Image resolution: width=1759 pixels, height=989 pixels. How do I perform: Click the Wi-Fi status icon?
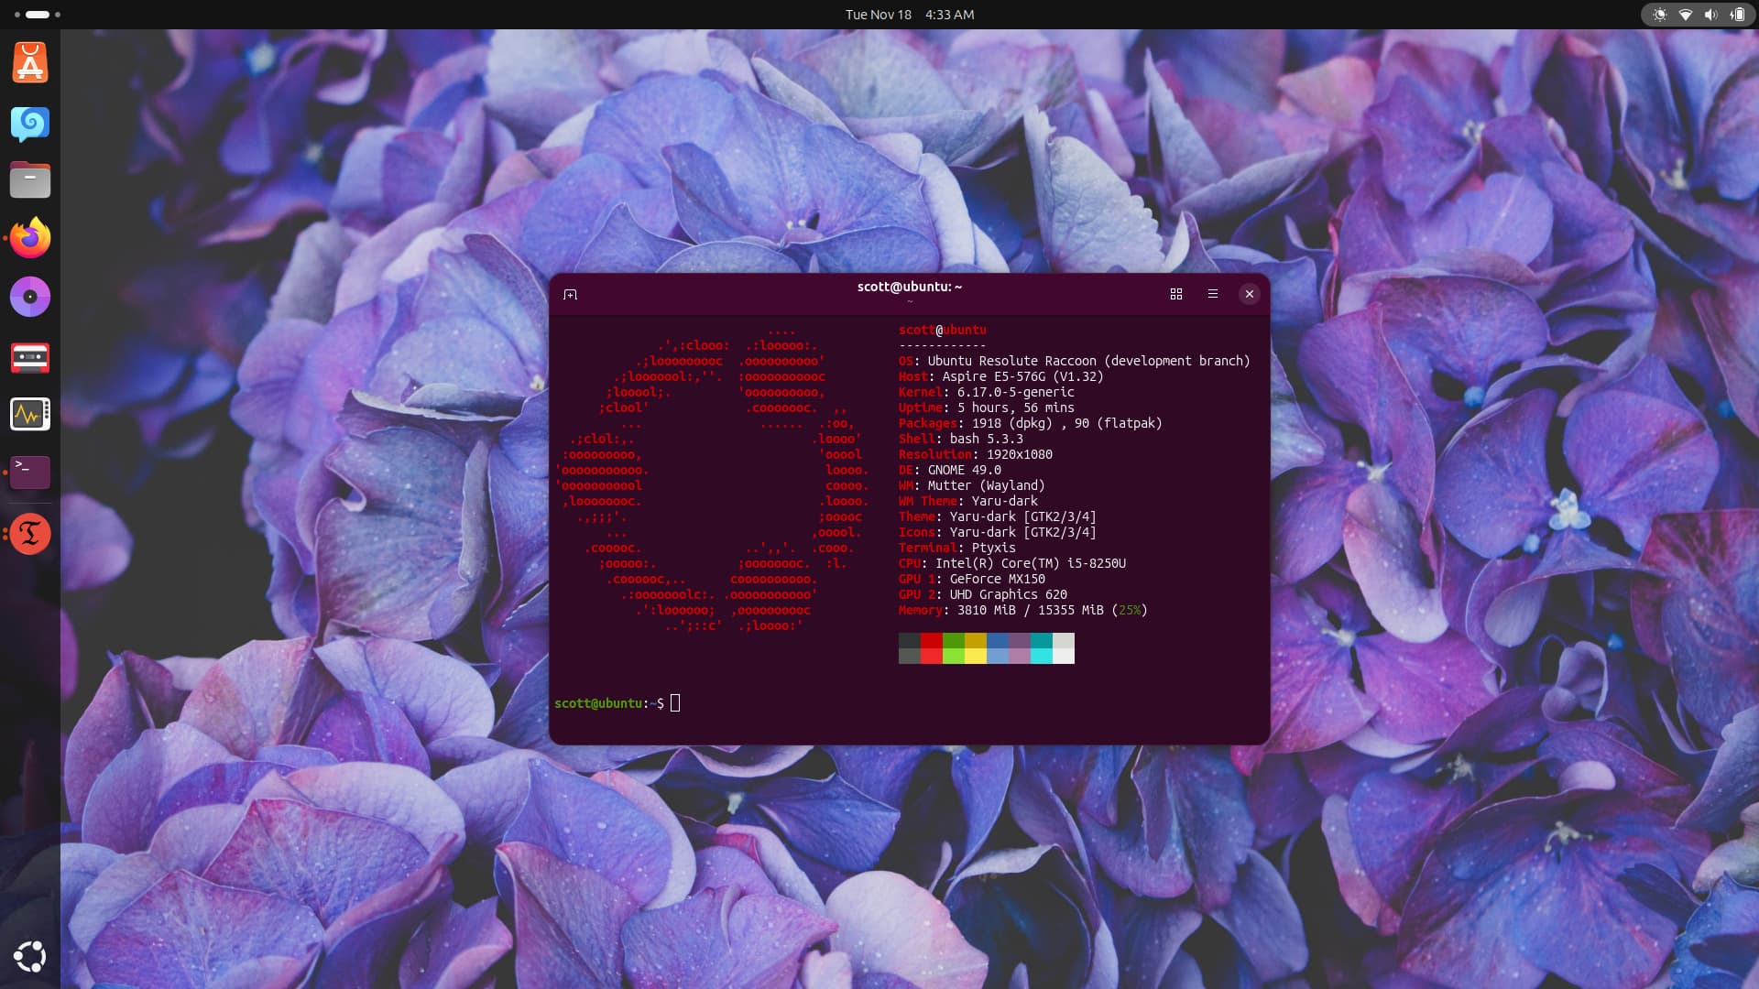1685,15
